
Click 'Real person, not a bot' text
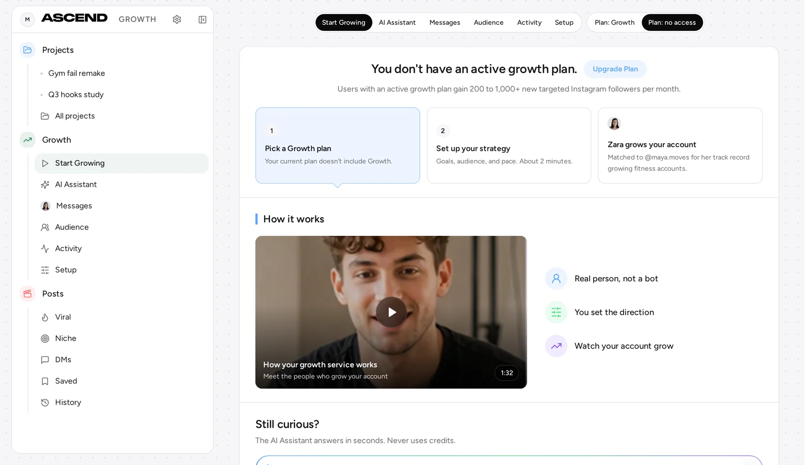coord(616,279)
